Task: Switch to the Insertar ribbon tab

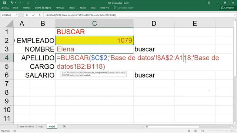Action: tap(27, 8)
